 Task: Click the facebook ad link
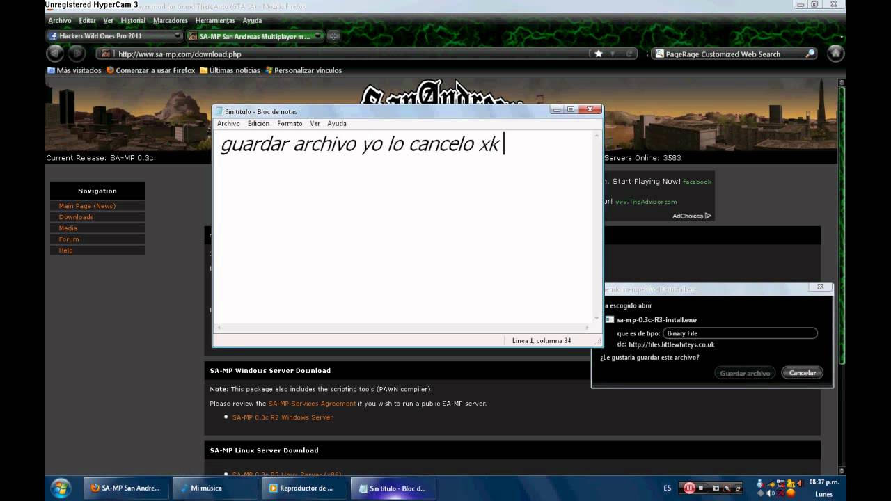[x=697, y=182]
